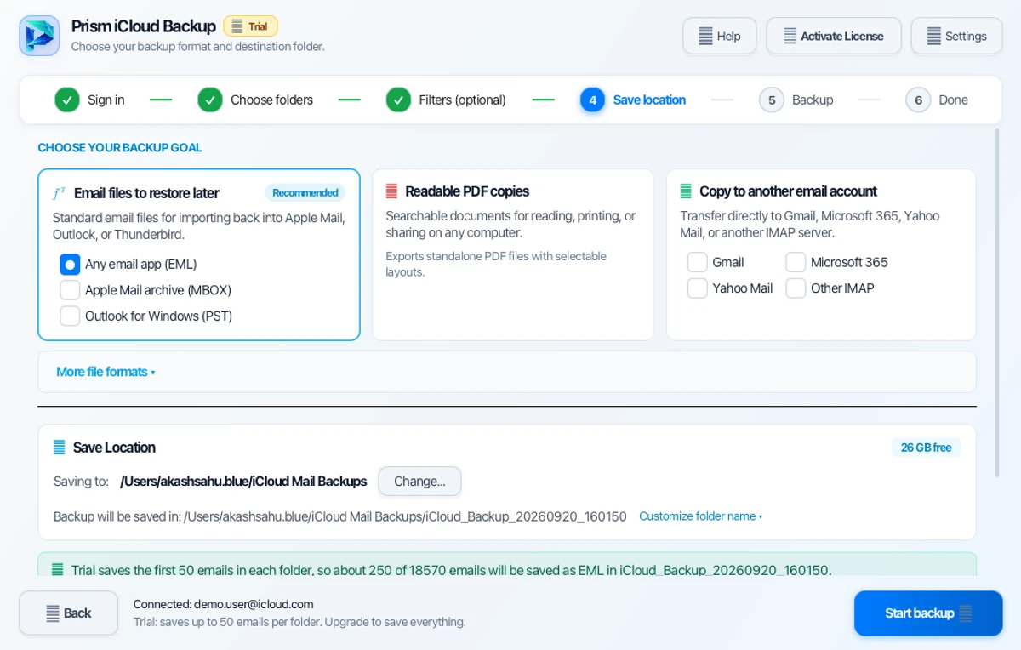Start the backup

[928, 613]
